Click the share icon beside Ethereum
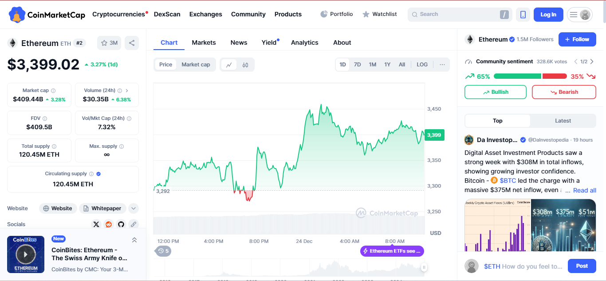606x281 pixels. 132,43
